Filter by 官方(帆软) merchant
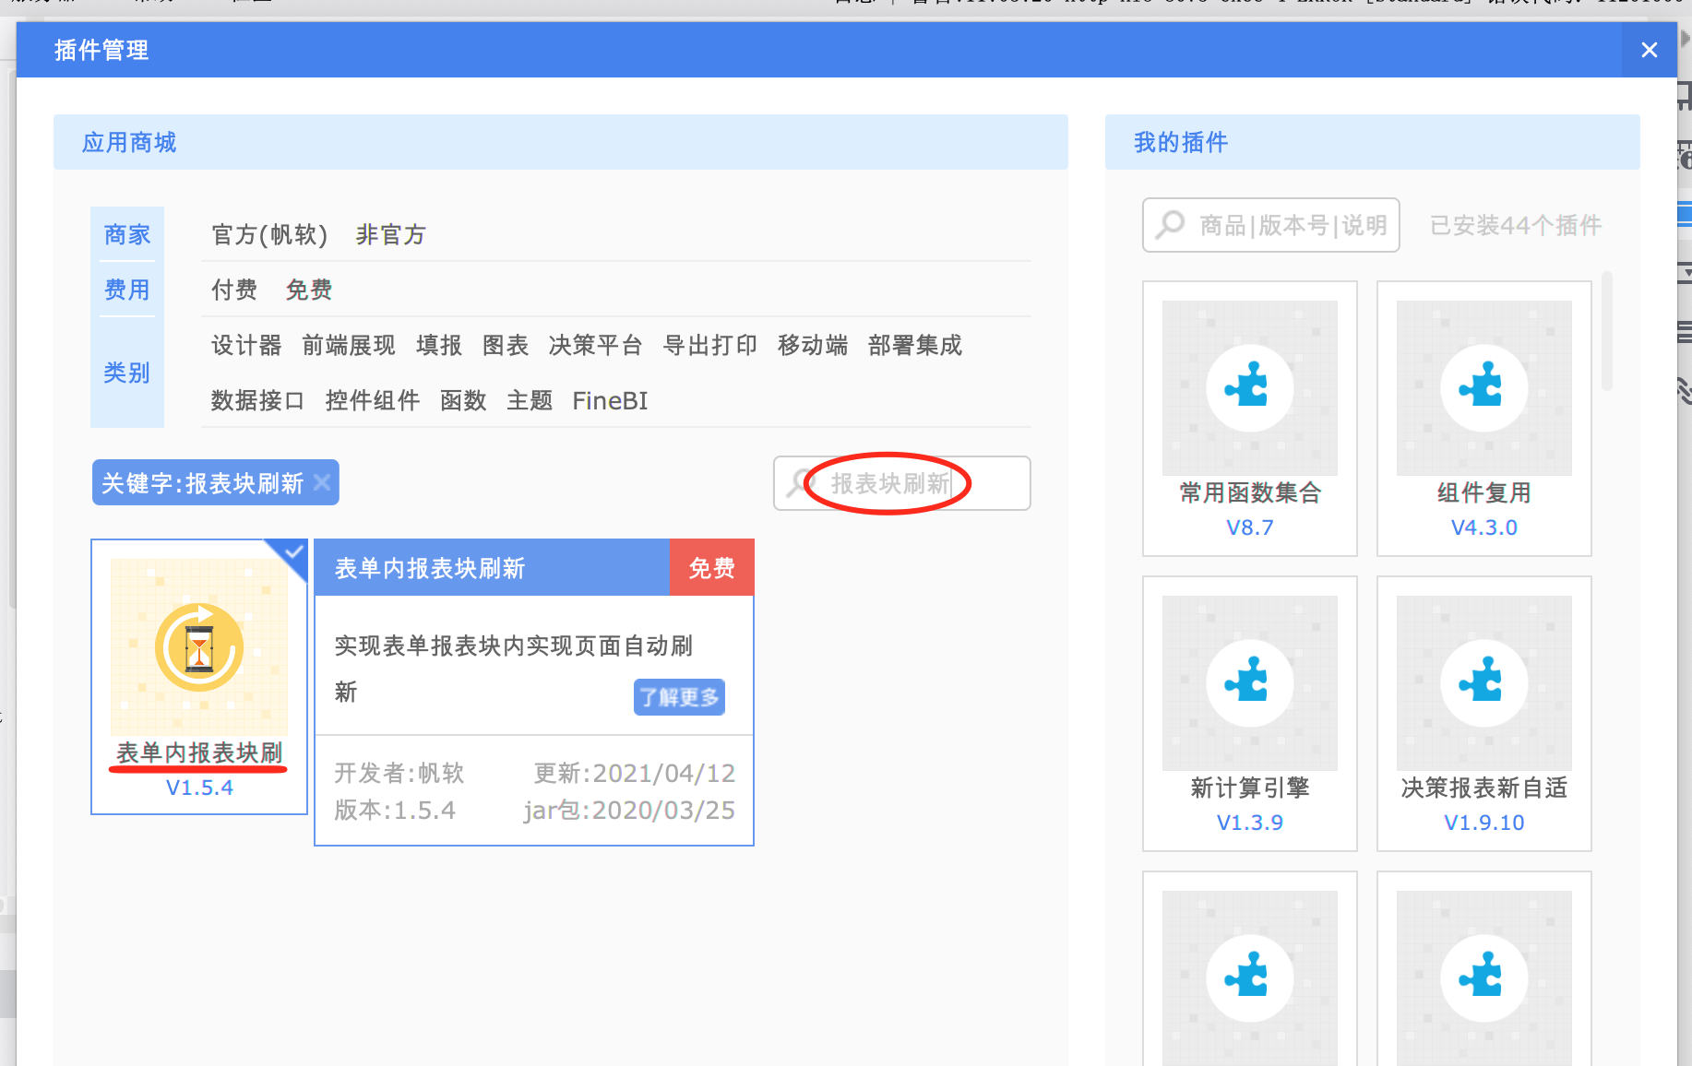This screenshot has height=1066, width=1692. pos(269,235)
